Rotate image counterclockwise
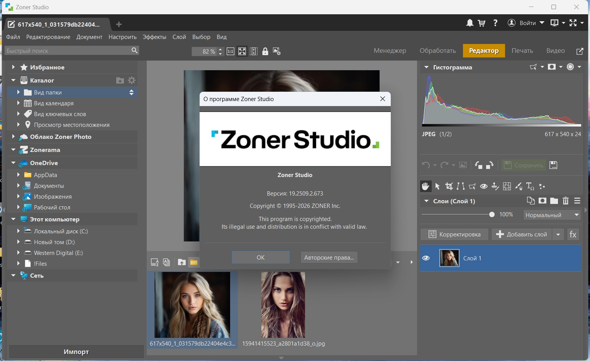Screen dimensions: 590x361 click(478, 165)
